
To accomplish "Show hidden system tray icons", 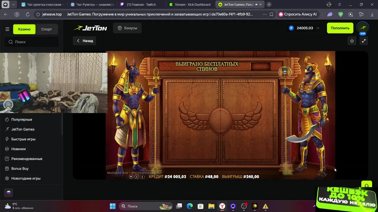I will [314, 206].
